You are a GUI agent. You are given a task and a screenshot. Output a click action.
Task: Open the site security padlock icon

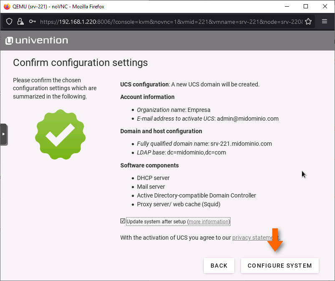(x=20, y=21)
